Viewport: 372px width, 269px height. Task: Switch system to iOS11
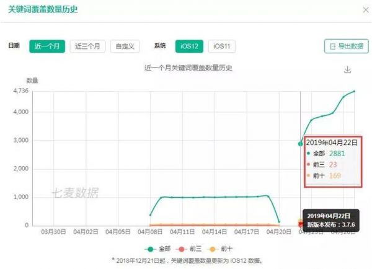pos(221,46)
